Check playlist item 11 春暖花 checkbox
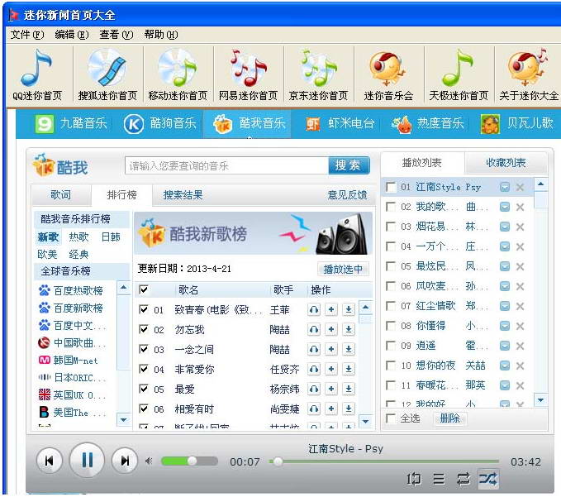 click(391, 385)
